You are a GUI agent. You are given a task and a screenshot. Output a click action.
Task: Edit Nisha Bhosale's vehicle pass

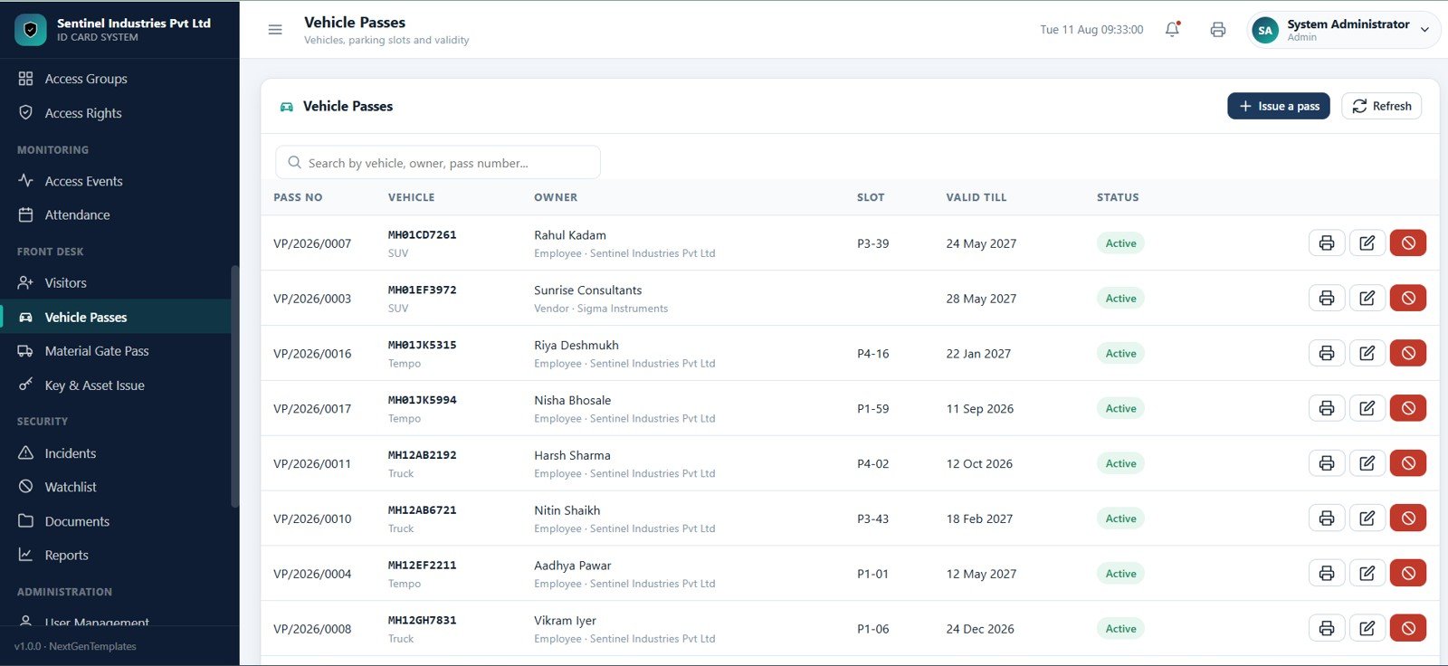tap(1367, 409)
